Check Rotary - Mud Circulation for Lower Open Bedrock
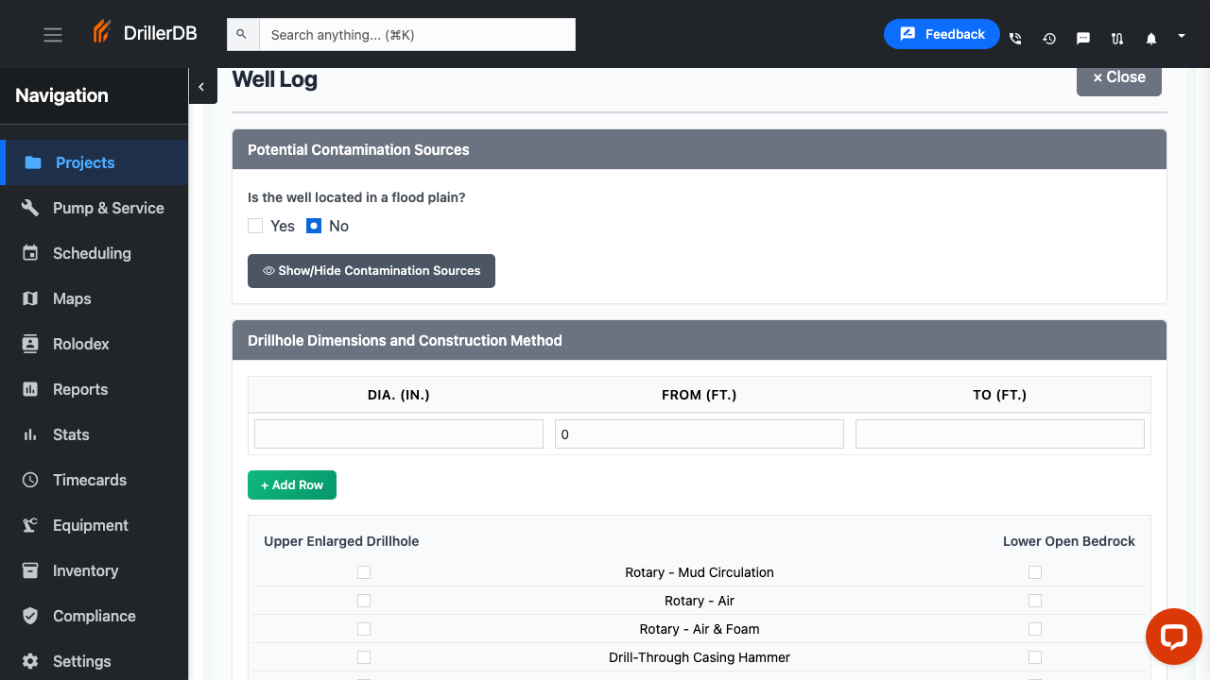This screenshot has height=680, width=1210. pos(1034,571)
